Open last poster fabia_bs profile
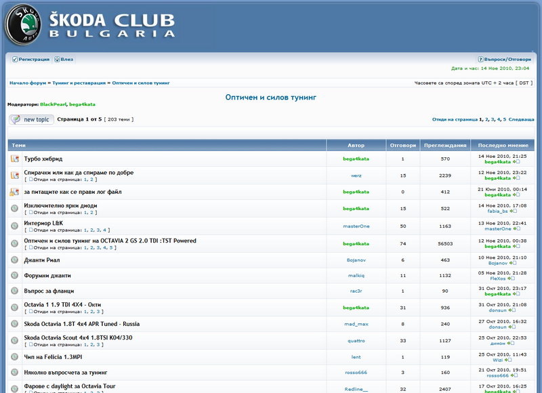The image size is (542, 393). coord(497,211)
